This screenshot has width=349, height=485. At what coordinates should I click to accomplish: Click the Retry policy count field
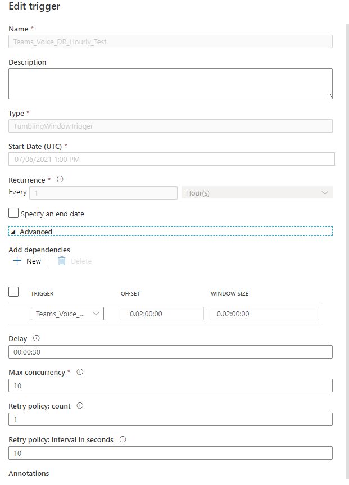[170, 419]
